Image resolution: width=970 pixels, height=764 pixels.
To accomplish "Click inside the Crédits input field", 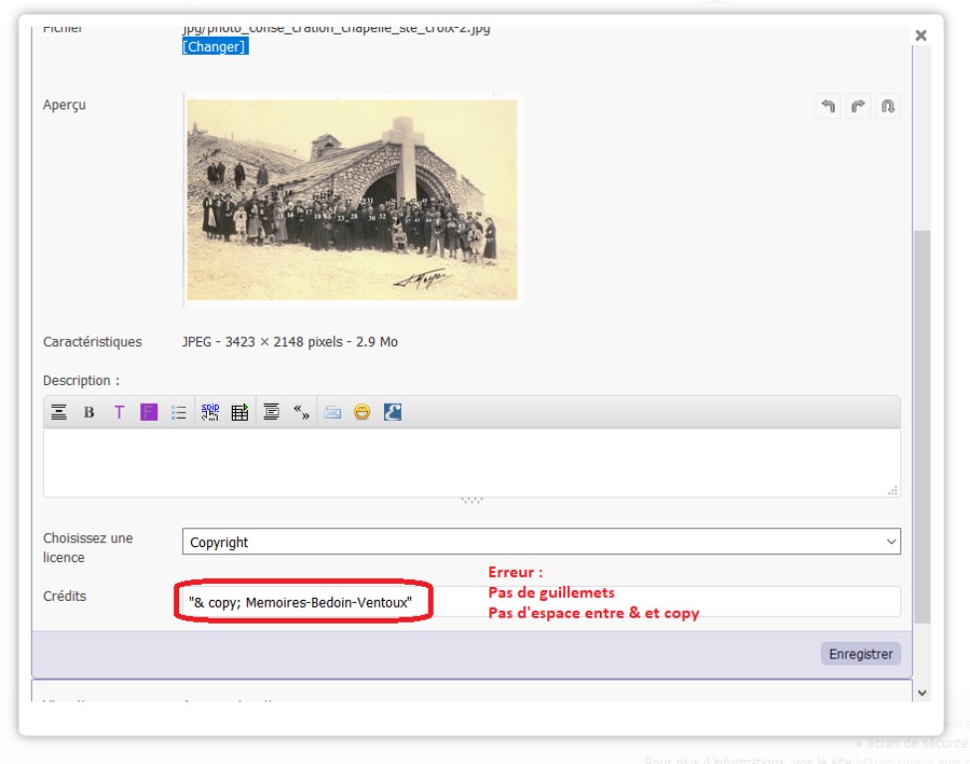I will 541,601.
